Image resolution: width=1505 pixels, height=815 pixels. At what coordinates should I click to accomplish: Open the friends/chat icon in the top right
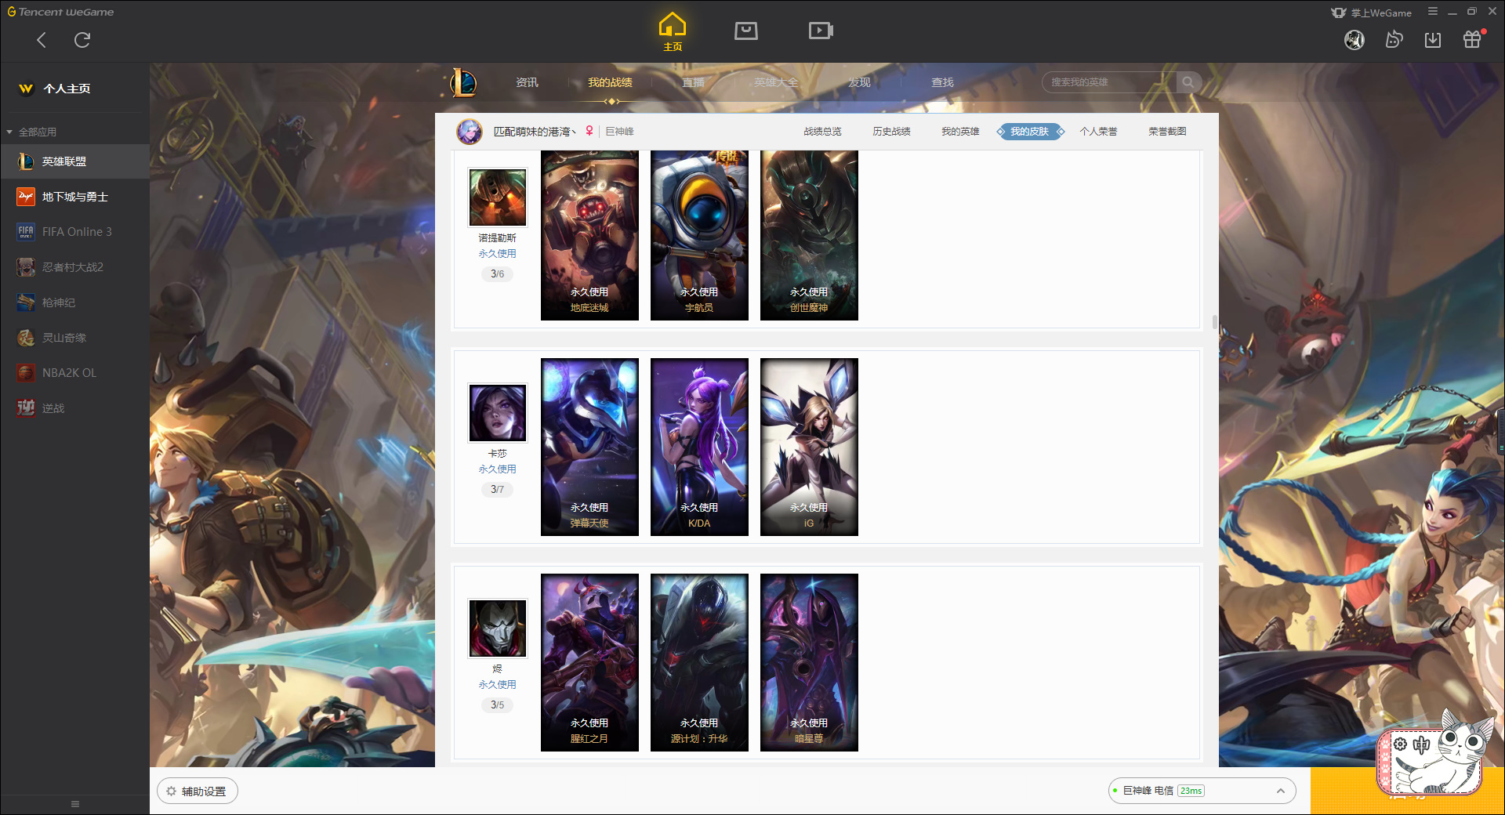(1394, 40)
